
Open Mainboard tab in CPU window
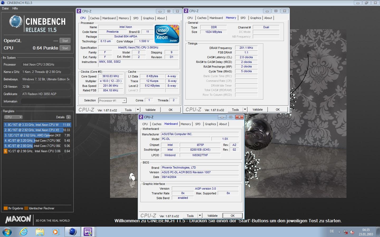point(109,18)
